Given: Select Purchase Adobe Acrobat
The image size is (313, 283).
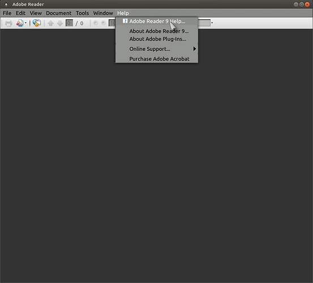Looking at the screenshot, I should point(157,59).
